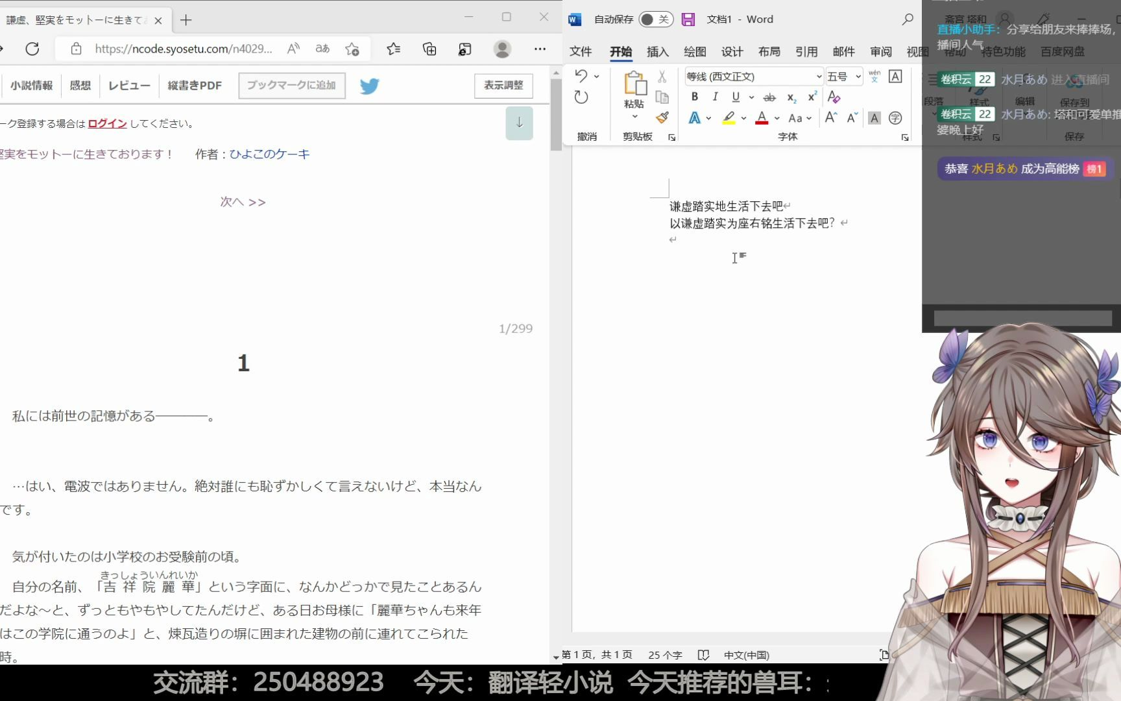1121x701 pixels.
Task: Switch to the 设计 ribbon tab
Action: click(x=732, y=52)
